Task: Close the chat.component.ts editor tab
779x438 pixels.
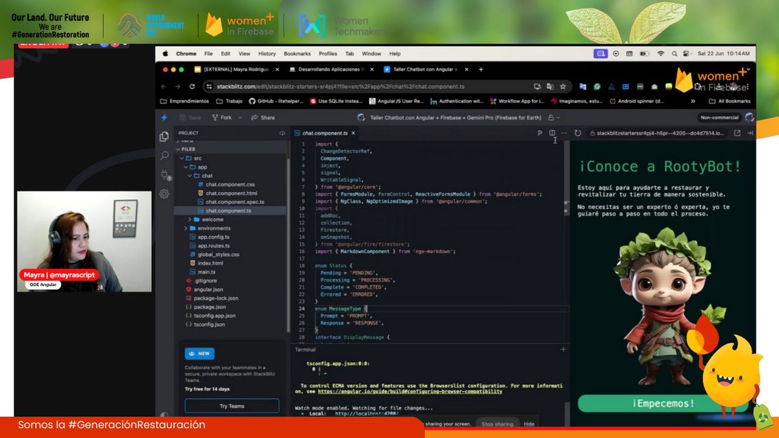Action: tap(353, 133)
